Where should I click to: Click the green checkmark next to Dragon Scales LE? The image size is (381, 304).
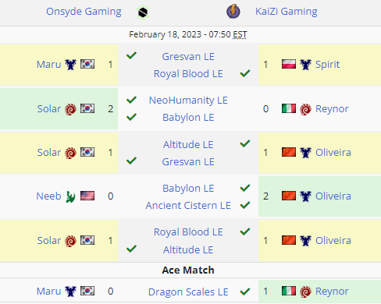click(245, 292)
